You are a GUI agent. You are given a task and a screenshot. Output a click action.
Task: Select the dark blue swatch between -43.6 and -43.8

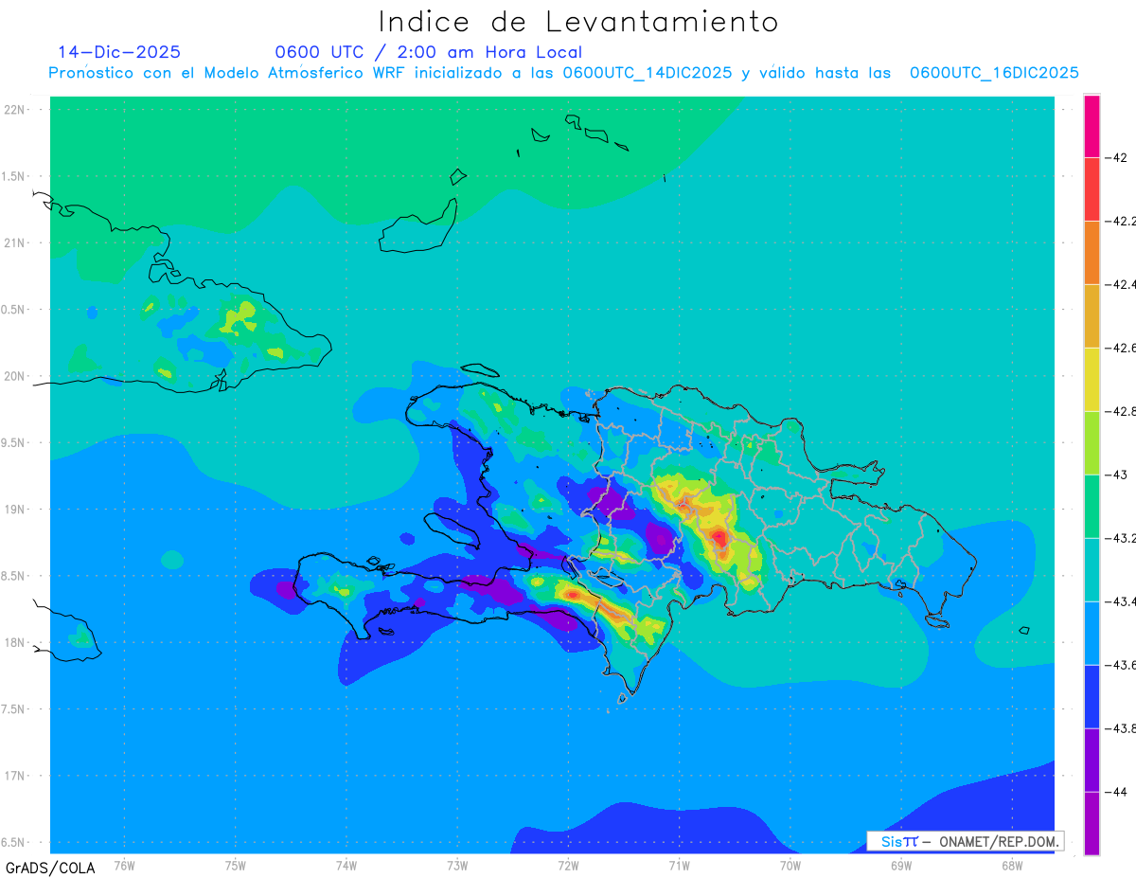(x=1092, y=697)
